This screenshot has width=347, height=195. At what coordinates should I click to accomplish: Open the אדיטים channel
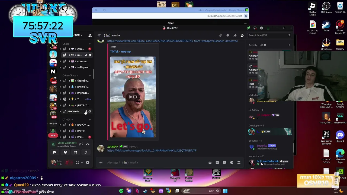77,131
